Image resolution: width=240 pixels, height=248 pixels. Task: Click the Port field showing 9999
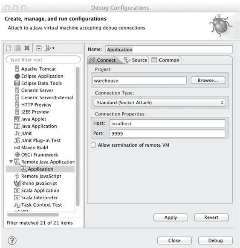[x=167, y=134]
